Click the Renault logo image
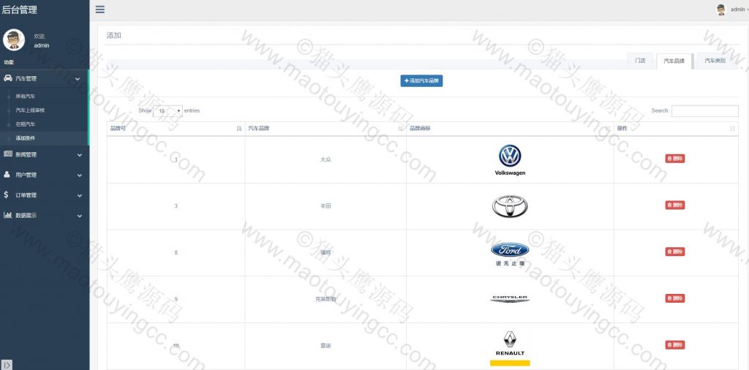This screenshot has height=370, width=749. pyautogui.click(x=510, y=347)
